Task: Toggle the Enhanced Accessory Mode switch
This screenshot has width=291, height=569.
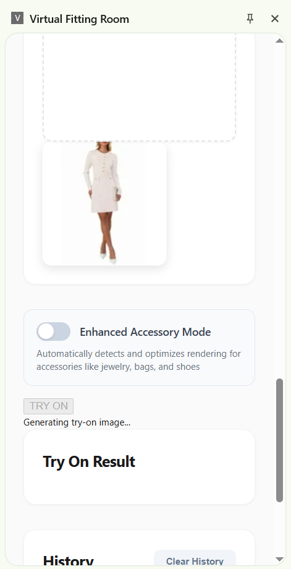Action: [53, 332]
